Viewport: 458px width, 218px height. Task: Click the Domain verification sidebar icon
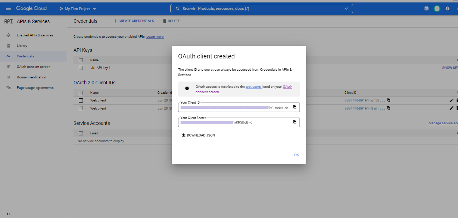pyautogui.click(x=8, y=77)
